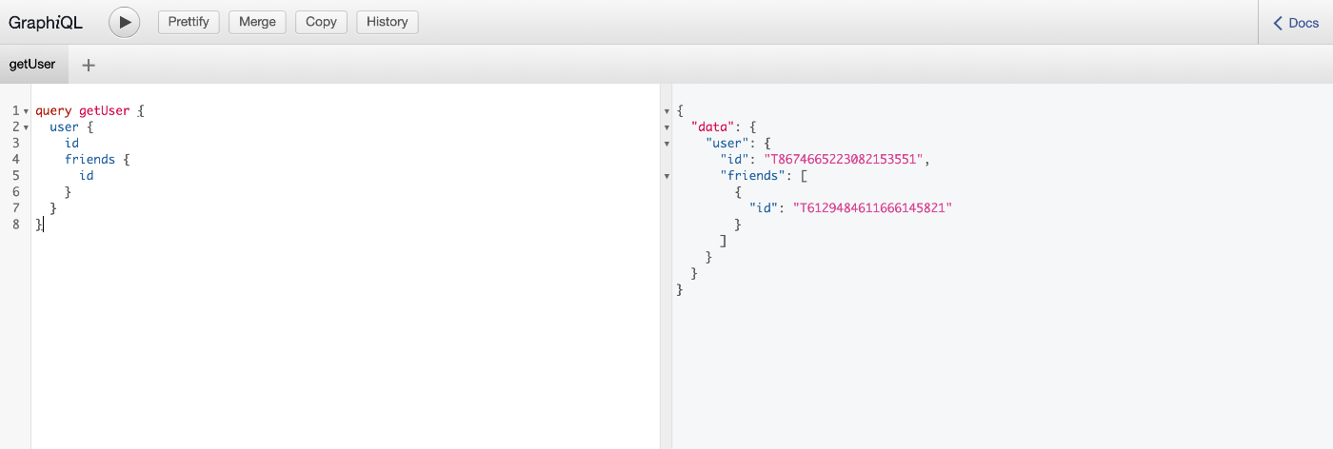Click line number 8 in the gutter
This screenshot has width=1333, height=449.
[16, 224]
